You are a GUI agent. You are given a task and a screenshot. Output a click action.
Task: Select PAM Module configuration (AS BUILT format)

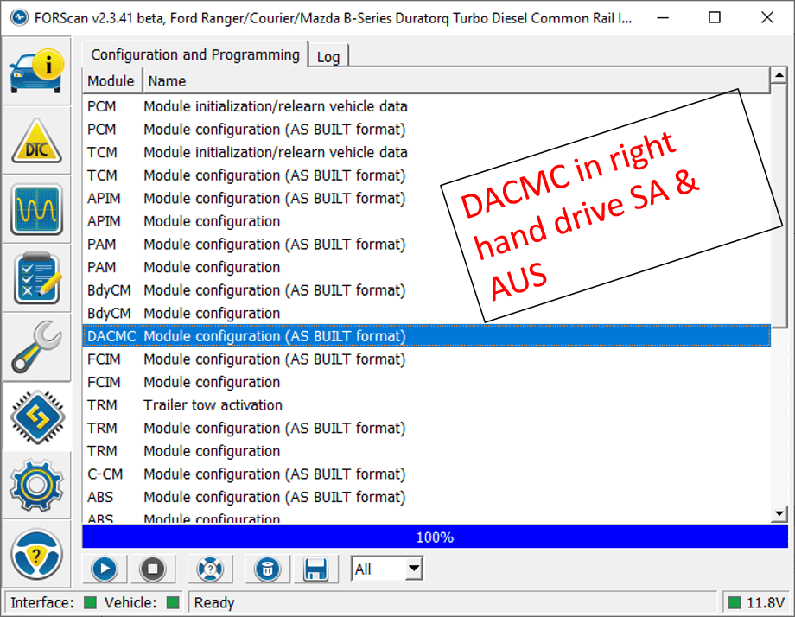pyautogui.click(x=426, y=245)
